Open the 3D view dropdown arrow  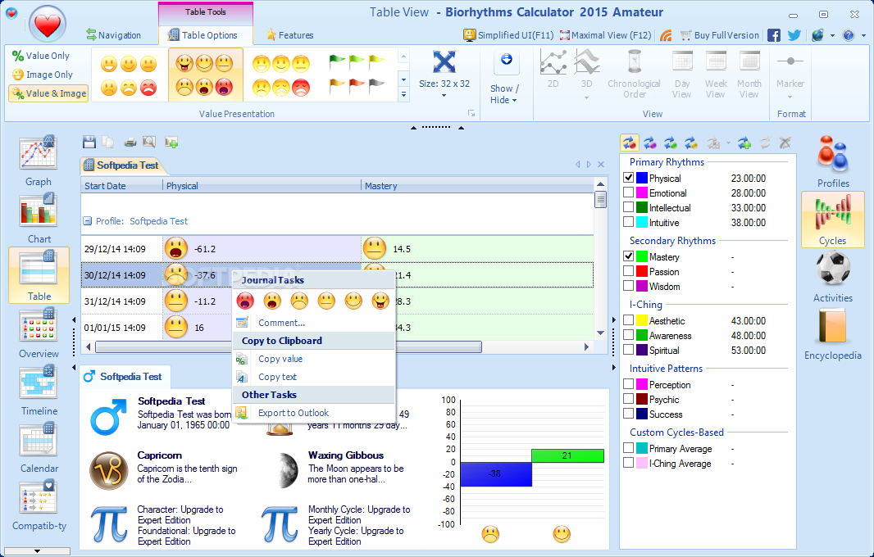[x=586, y=98]
